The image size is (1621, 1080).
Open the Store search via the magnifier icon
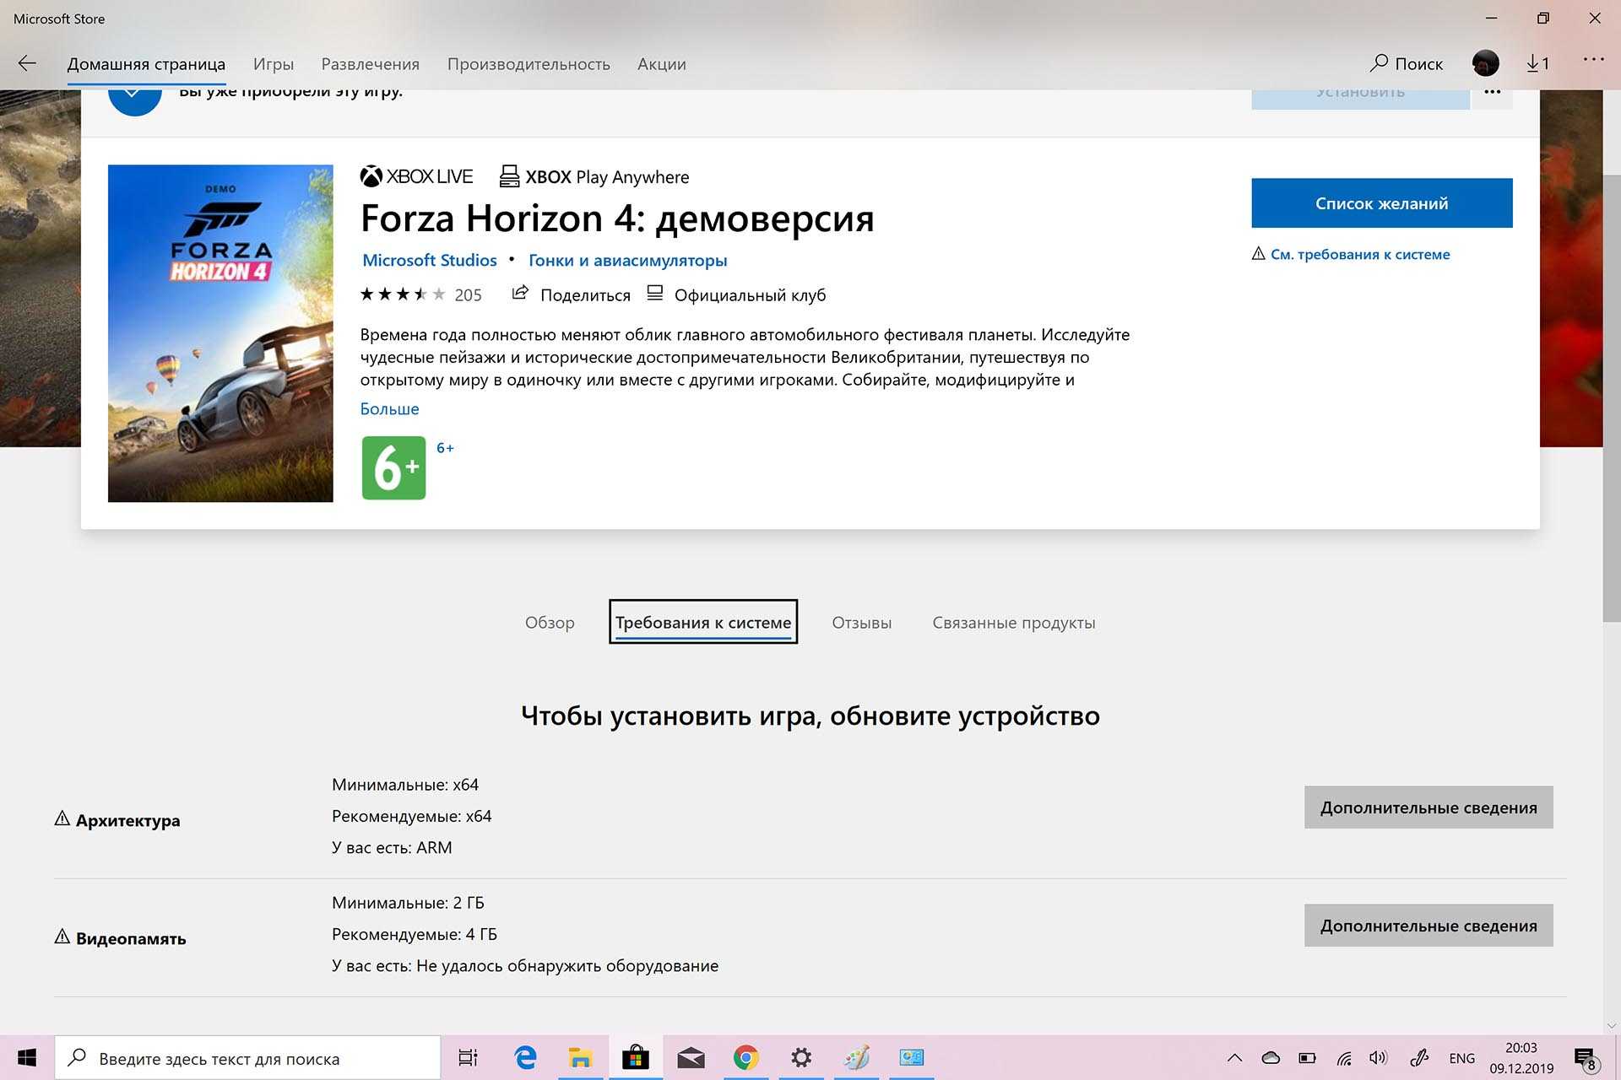coord(1380,63)
